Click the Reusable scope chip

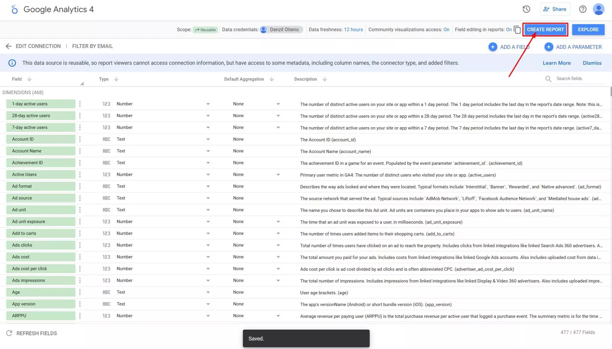[205, 30]
